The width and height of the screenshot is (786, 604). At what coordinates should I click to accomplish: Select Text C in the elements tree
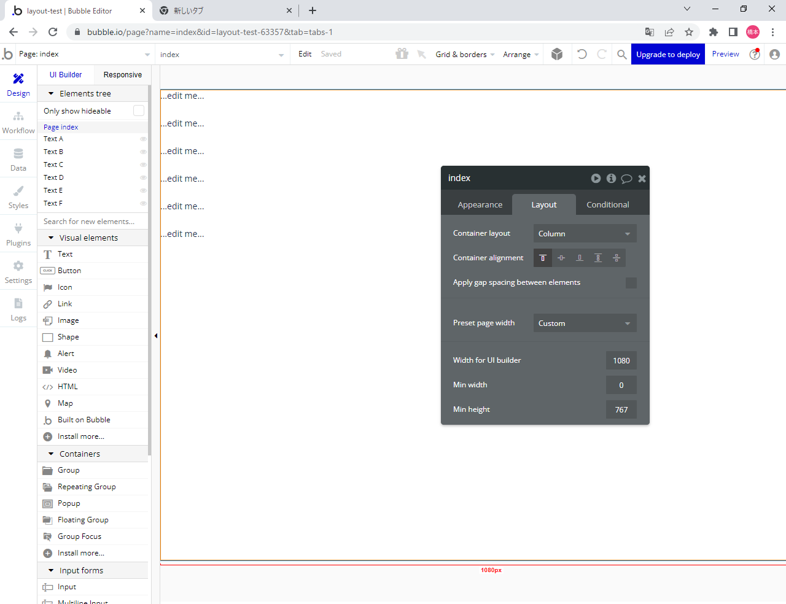(53, 165)
